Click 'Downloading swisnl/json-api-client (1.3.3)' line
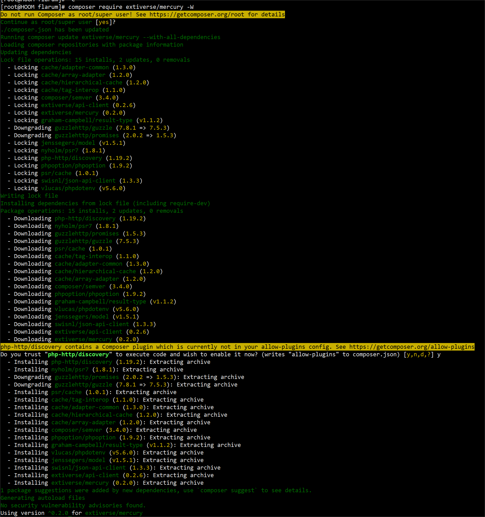Screen dimensions: 485x517 82,324
